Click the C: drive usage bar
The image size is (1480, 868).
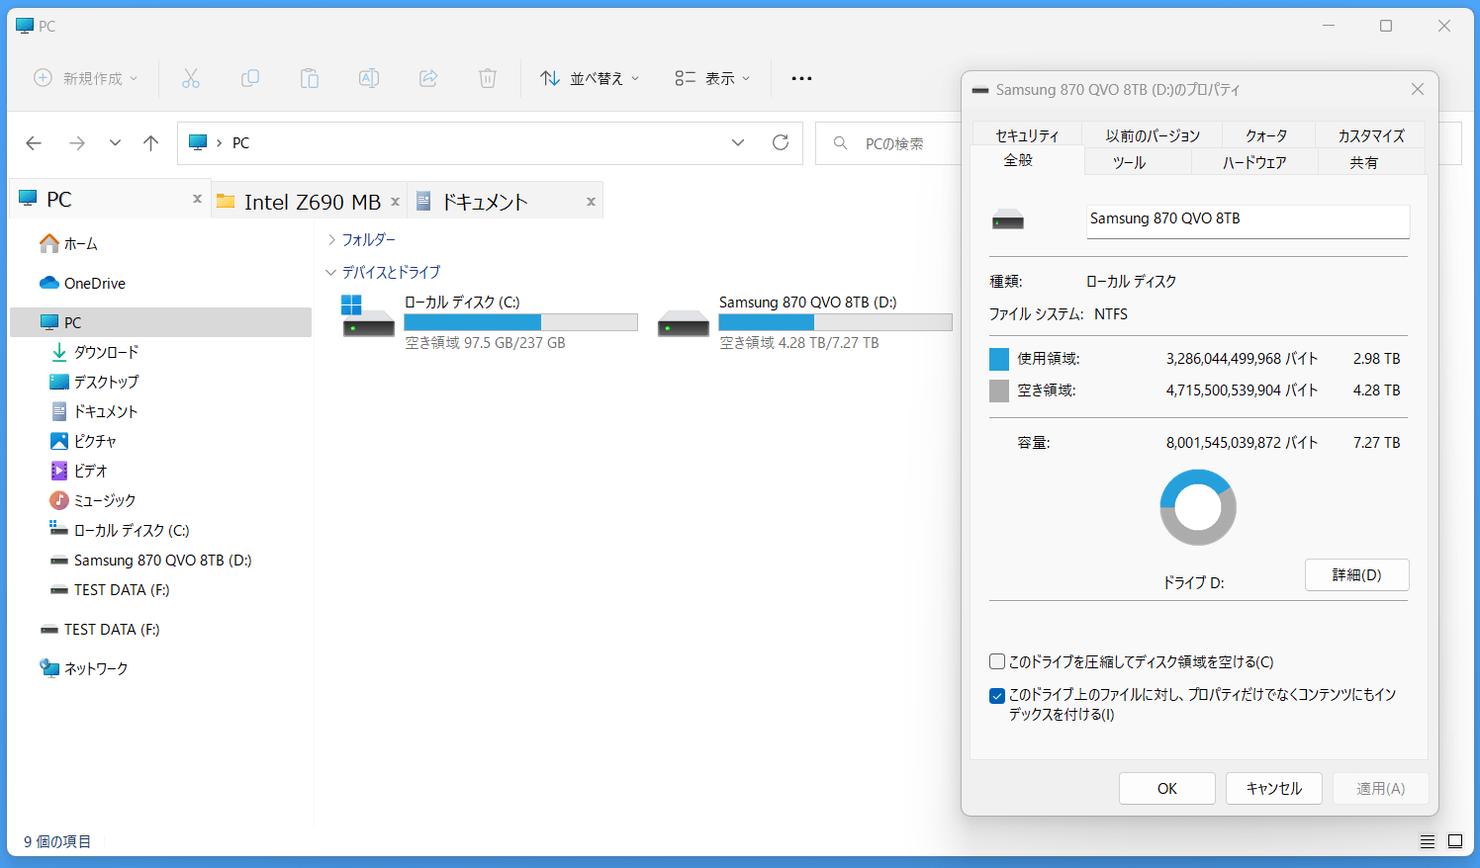[x=520, y=322]
